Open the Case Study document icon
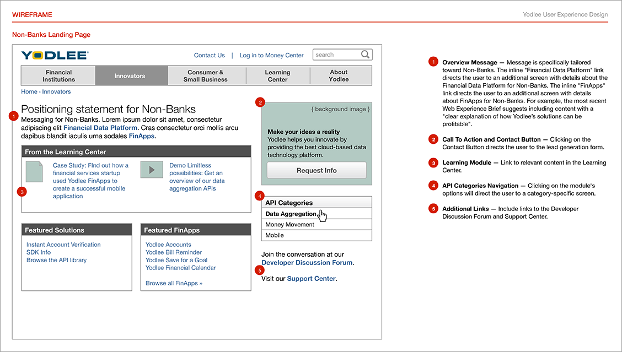Viewport: 622px width, 352px height. pyautogui.click(x=34, y=172)
